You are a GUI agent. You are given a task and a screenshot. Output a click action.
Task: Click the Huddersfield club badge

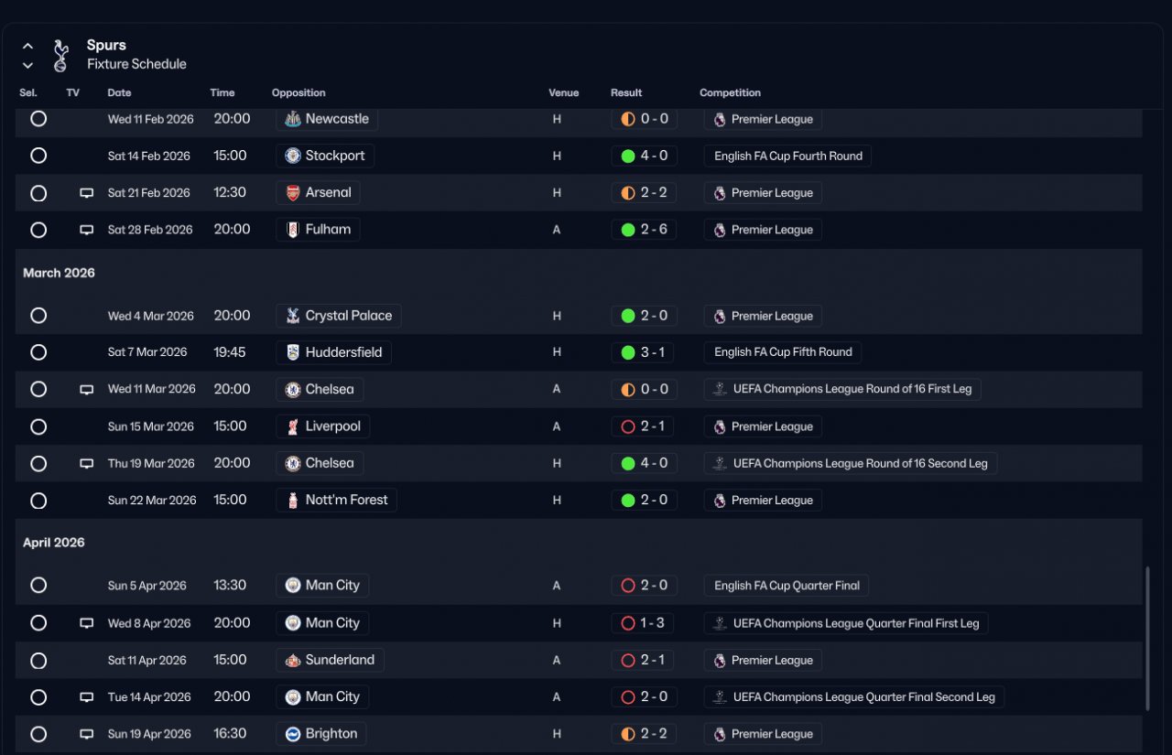293,352
